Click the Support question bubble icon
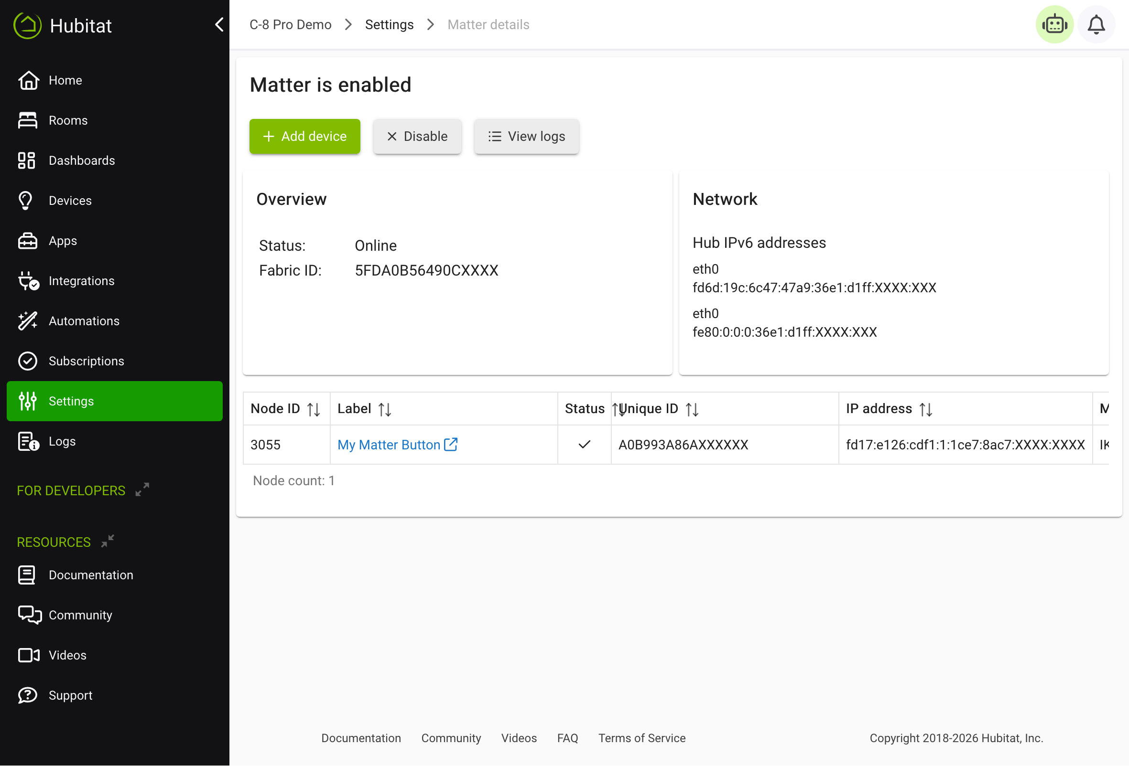The width and height of the screenshot is (1129, 766). [28, 696]
